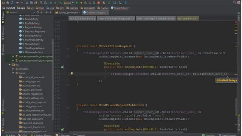The width and height of the screenshot is (242, 136).
Task: Click the Instant Run lightning icon
Action: pos(81,3)
